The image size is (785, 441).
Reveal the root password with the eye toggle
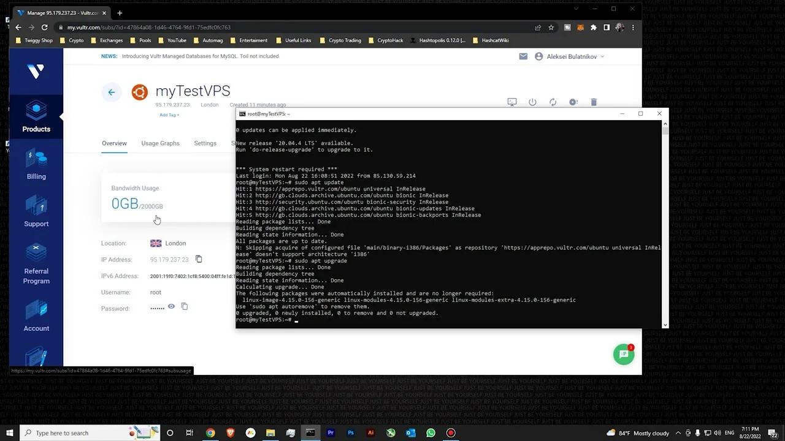[x=171, y=306]
